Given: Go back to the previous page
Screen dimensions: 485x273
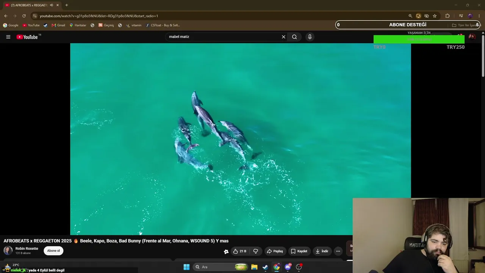Looking at the screenshot, I should click(x=6, y=16).
